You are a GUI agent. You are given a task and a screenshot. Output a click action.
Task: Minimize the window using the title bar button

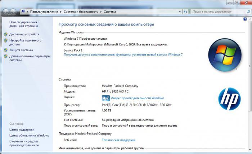coord(230,3)
